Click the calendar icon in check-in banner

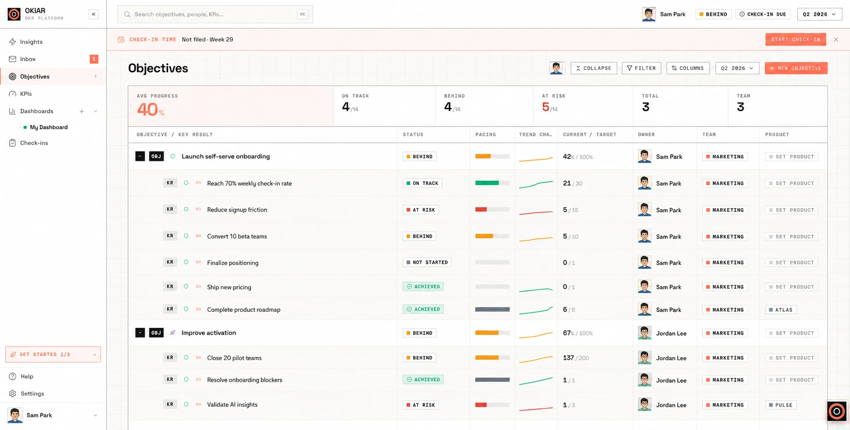coord(121,40)
